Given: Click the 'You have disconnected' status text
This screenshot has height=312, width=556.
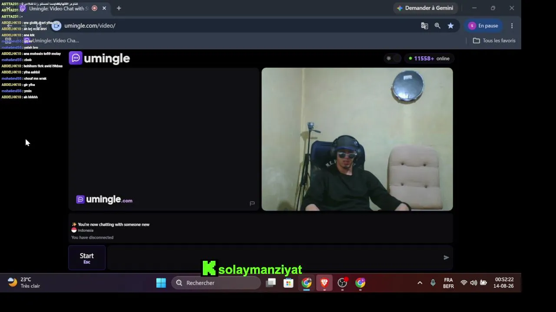Looking at the screenshot, I should pyautogui.click(x=93, y=237).
